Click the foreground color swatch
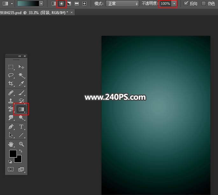This screenshot has height=195, width=218. coord(12,154)
